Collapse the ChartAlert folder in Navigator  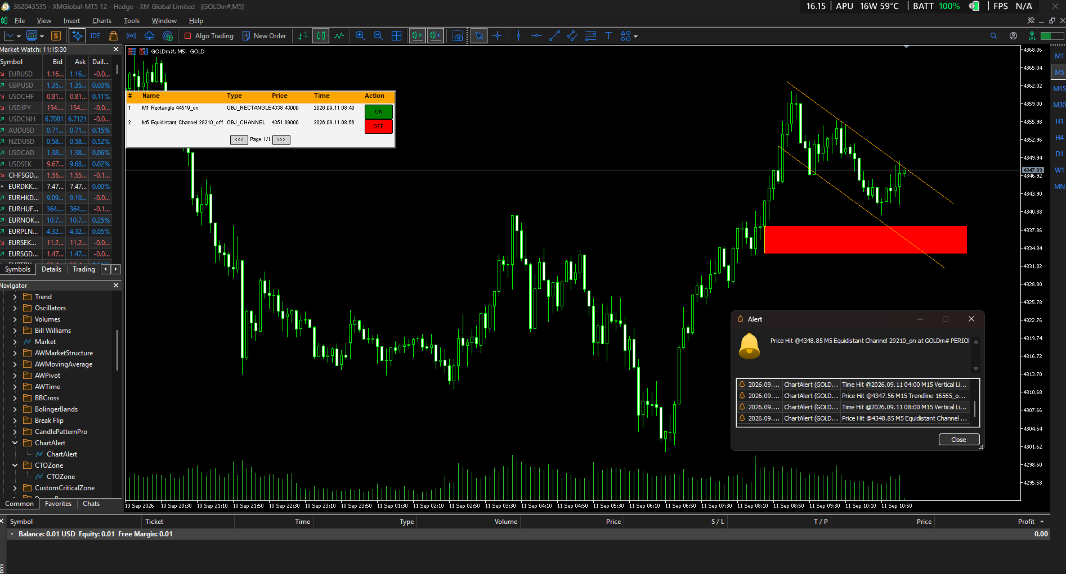[x=15, y=443]
